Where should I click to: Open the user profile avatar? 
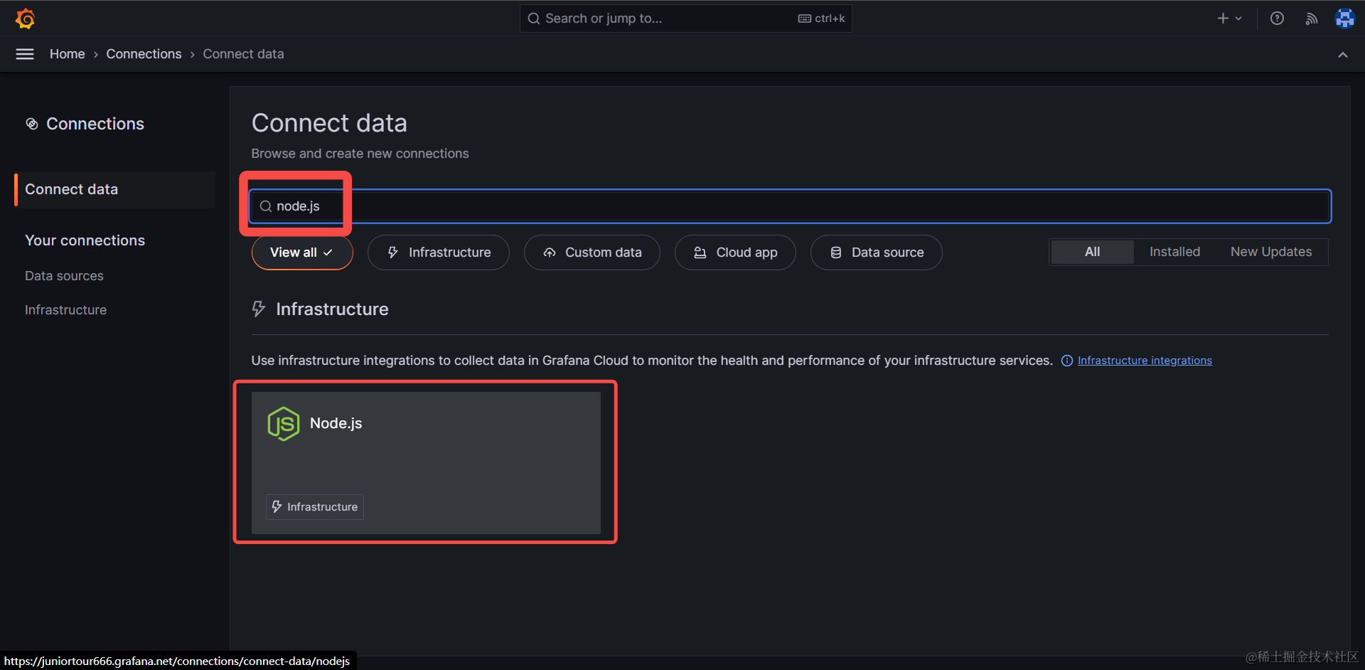coord(1344,18)
